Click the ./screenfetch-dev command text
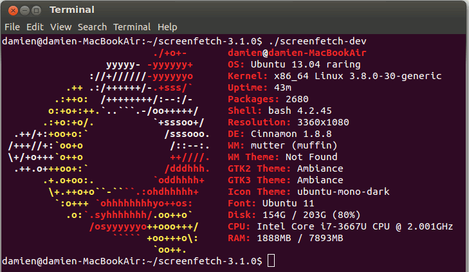The height and width of the screenshot is (272, 469). click(x=317, y=41)
